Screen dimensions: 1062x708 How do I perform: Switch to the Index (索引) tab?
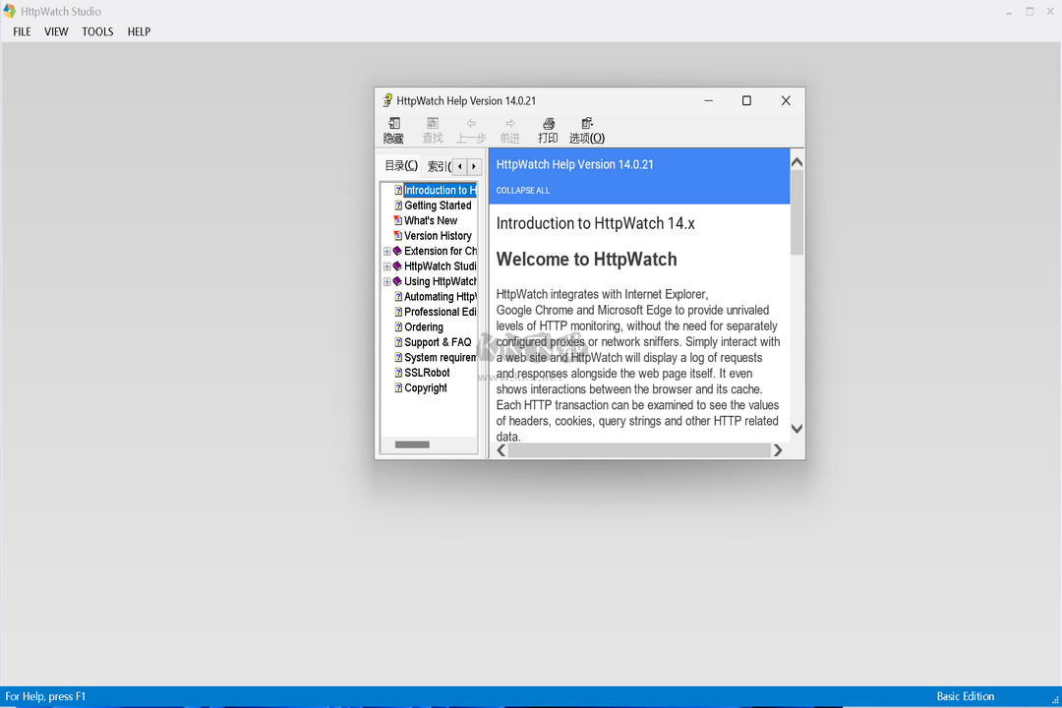tap(437, 165)
